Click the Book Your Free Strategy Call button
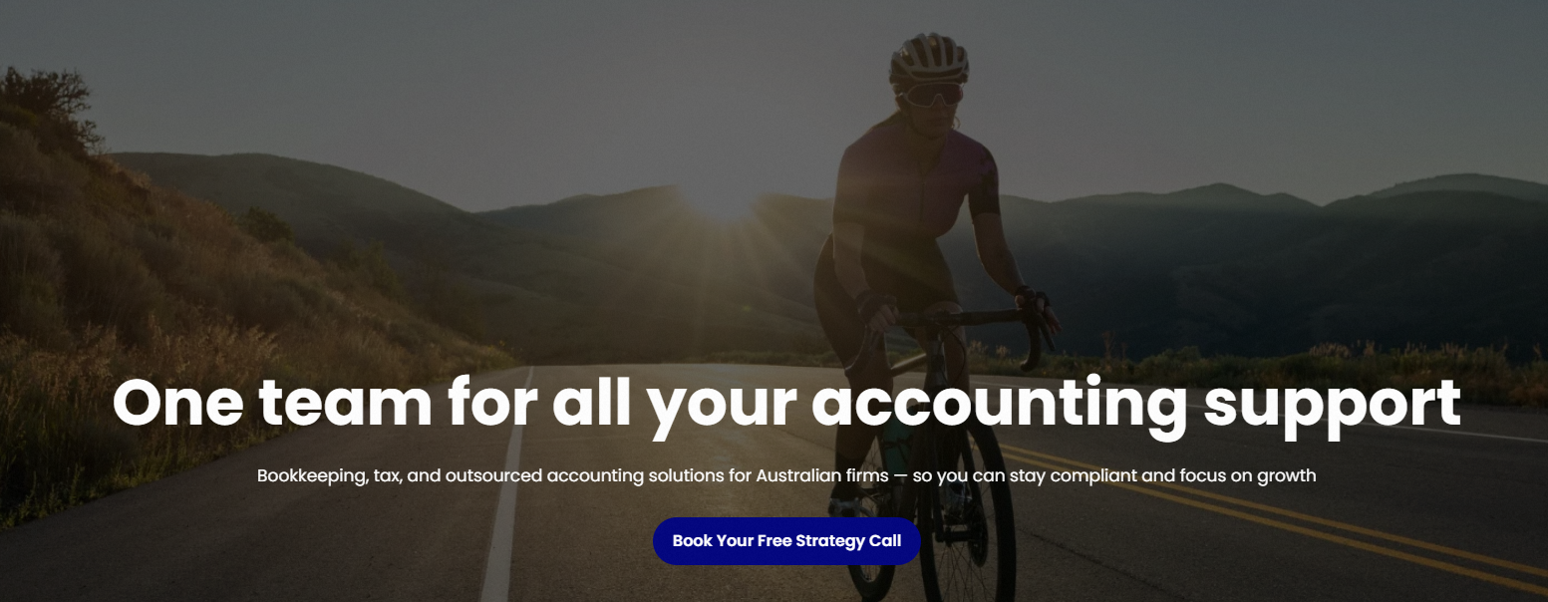Image resolution: width=1548 pixels, height=602 pixels. [x=786, y=541]
